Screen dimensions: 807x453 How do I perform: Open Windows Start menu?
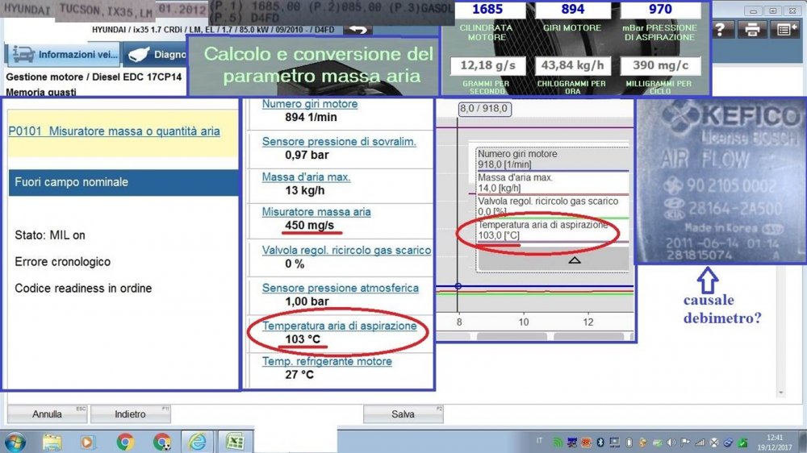tap(15, 441)
